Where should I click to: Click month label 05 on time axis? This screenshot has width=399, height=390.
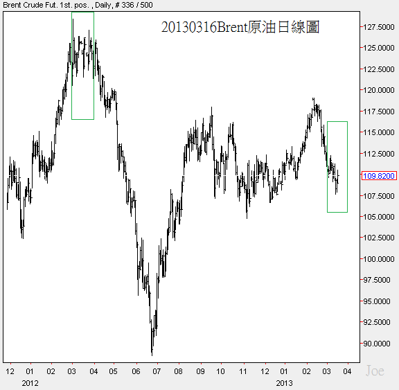click(x=113, y=371)
